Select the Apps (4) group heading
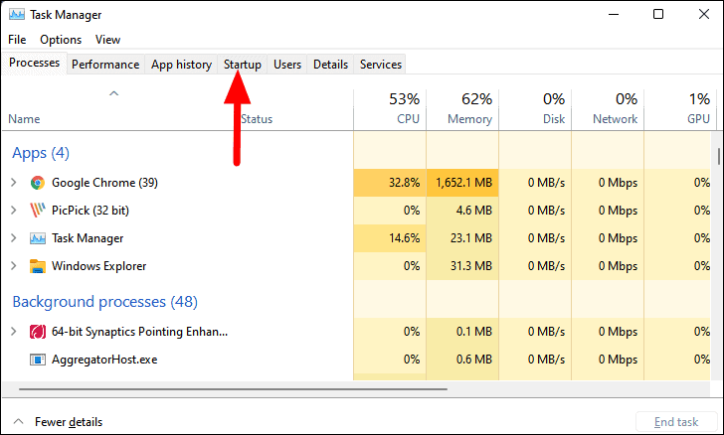Viewport: 724px width, 435px height. point(41,153)
